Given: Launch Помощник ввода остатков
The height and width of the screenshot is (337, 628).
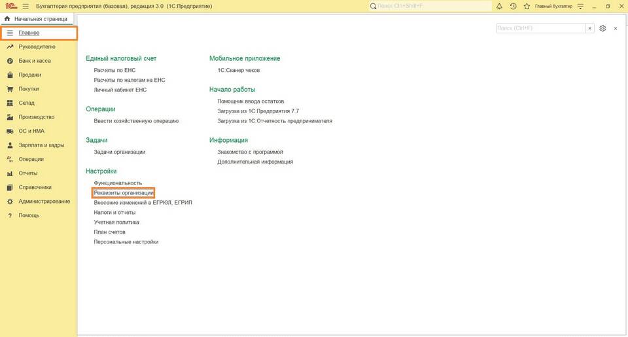Looking at the screenshot, I should click(x=251, y=101).
